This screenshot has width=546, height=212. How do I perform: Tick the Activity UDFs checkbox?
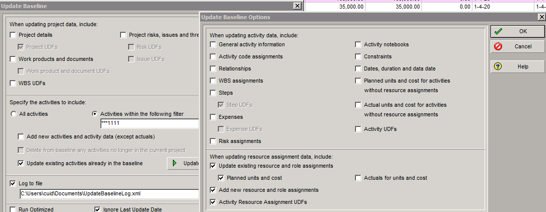coord(358,129)
